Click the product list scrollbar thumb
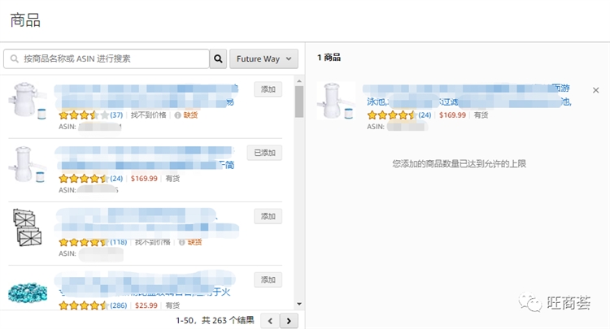The width and height of the screenshot is (610, 329). tap(298, 102)
